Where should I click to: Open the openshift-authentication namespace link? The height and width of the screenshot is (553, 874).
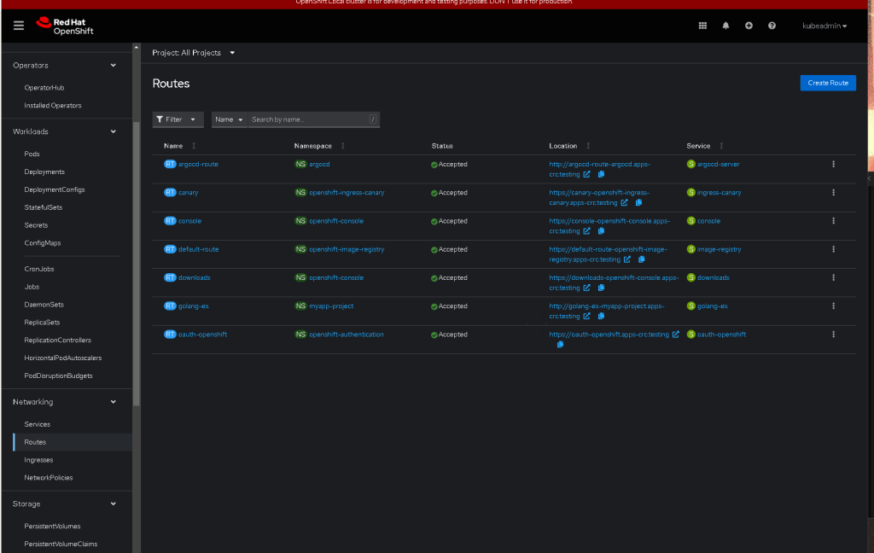347,335
